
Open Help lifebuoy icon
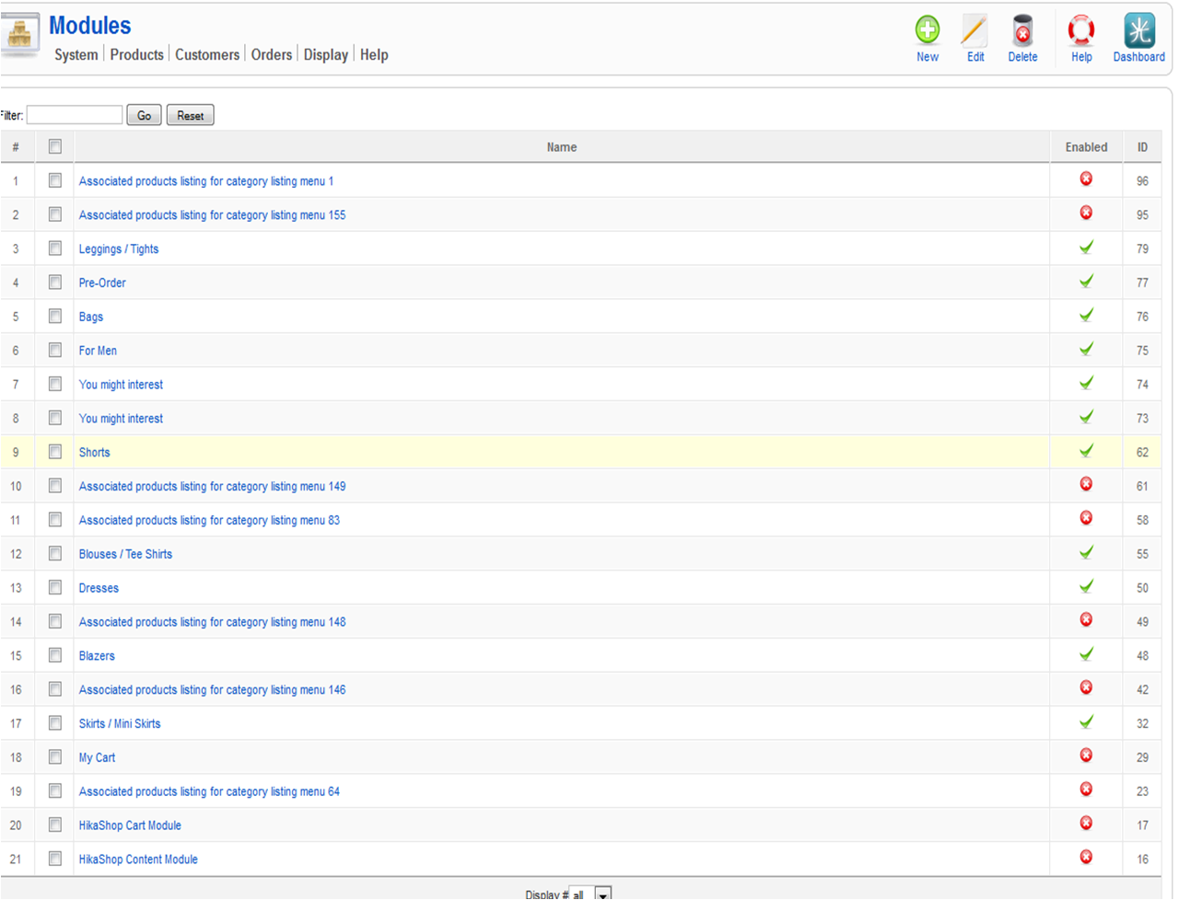[1081, 30]
